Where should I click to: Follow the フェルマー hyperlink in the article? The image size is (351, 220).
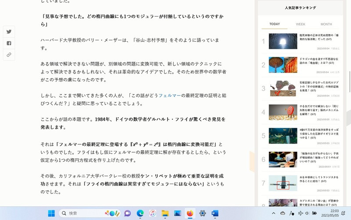tap(169, 95)
